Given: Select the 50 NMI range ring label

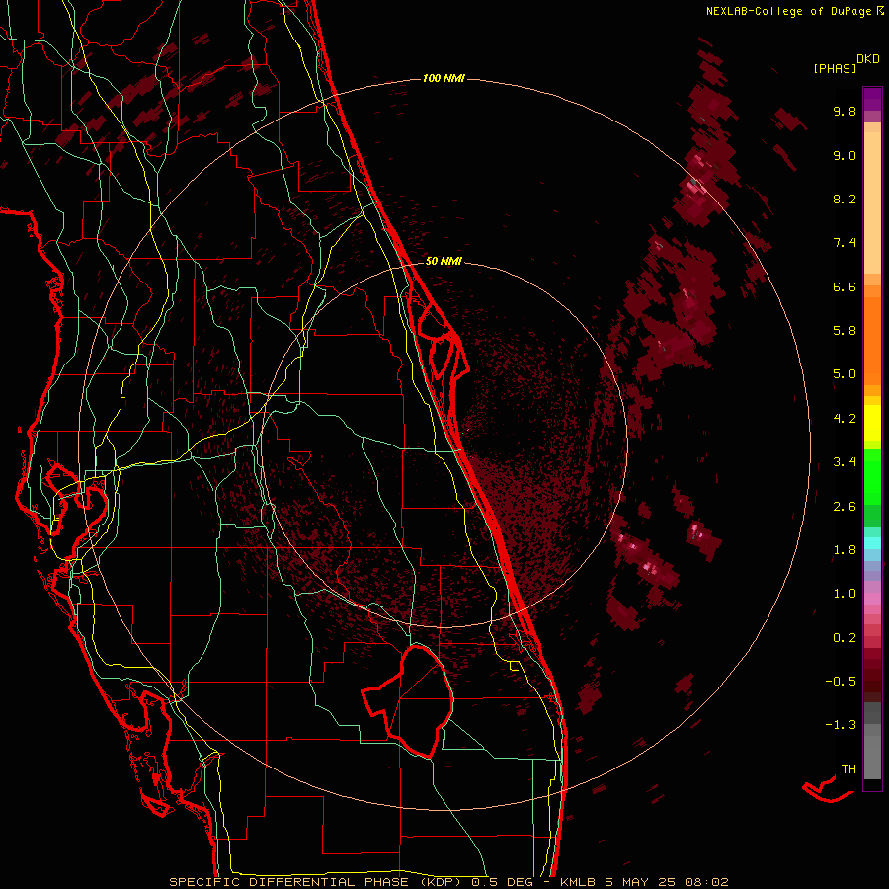Looking at the screenshot, I should (x=444, y=261).
